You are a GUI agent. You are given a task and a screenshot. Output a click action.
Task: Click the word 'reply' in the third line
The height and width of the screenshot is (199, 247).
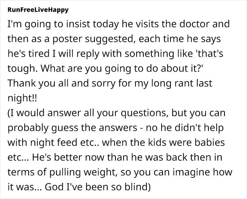point(88,54)
